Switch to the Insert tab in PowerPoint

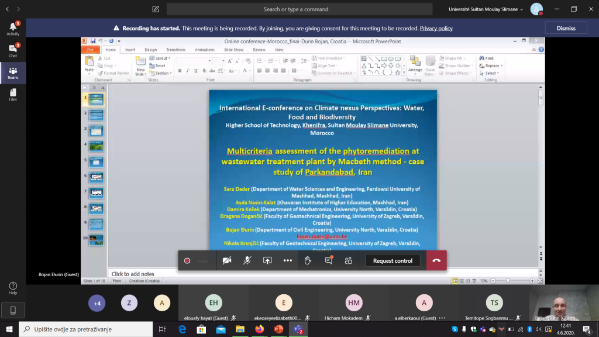130,50
